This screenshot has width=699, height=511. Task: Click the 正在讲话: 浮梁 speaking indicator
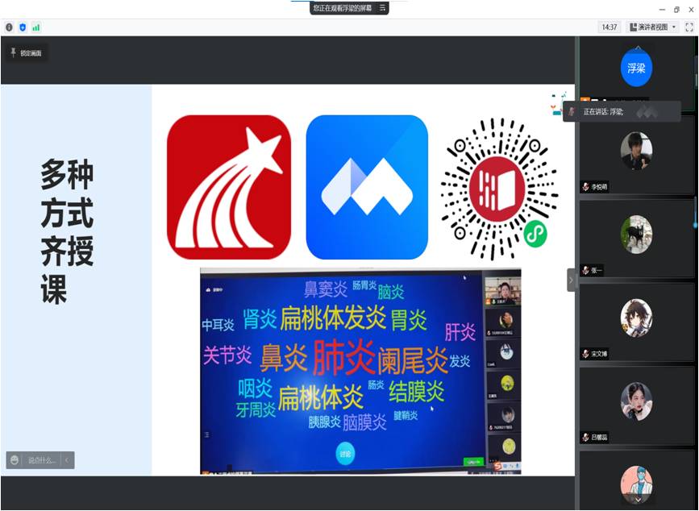pyautogui.click(x=622, y=111)
